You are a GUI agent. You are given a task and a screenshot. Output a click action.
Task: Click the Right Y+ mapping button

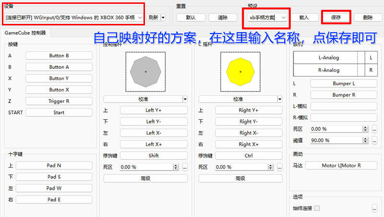click(249, 110)
